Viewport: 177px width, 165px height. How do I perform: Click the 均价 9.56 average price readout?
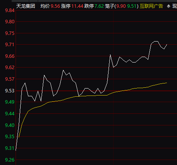[50, 6]
